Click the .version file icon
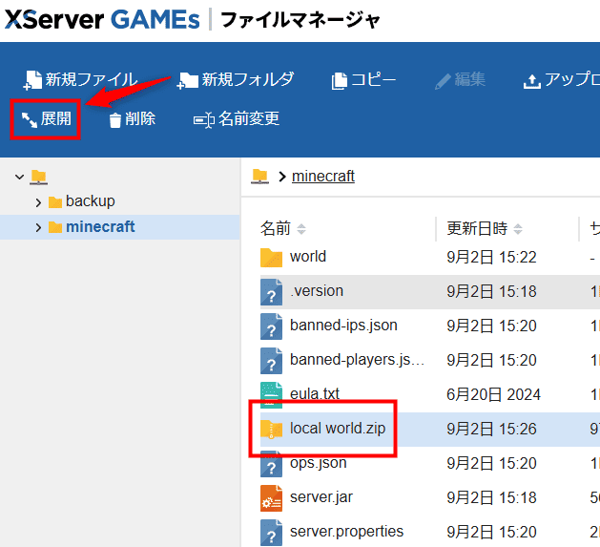The image size is (600, 547). coord(271,292)
